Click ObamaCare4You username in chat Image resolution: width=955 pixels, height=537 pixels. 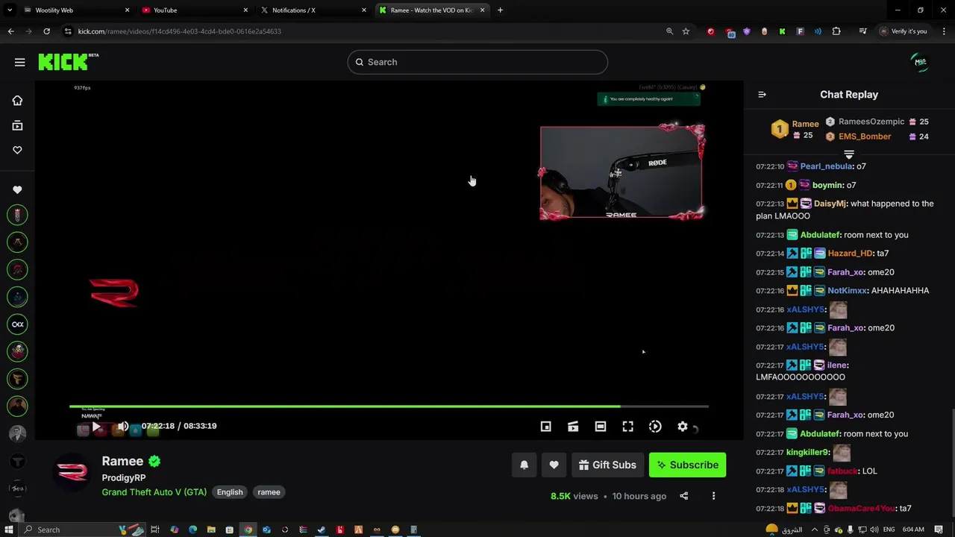point(861,509)
